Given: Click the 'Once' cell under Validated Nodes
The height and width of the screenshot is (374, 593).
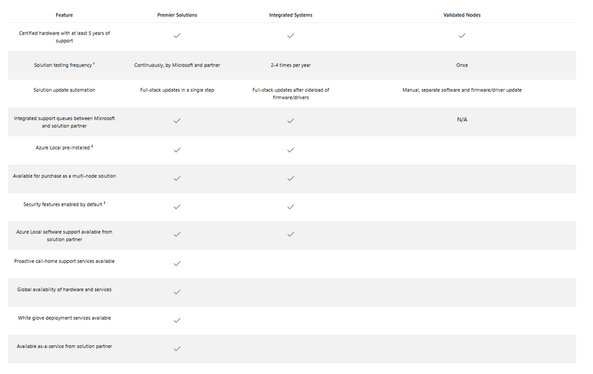Looking at the screenshot, I should tap(462, 65).
